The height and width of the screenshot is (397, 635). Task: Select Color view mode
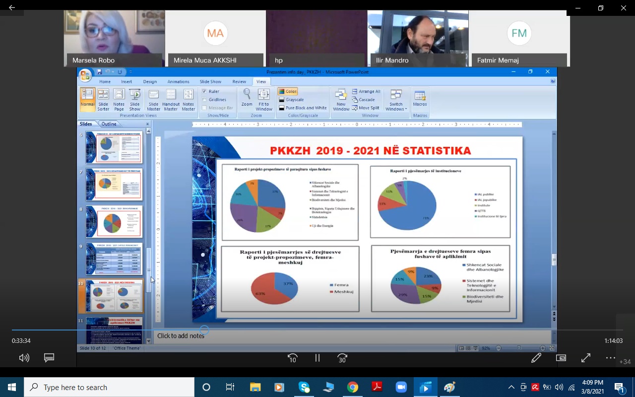click(287, 91)
